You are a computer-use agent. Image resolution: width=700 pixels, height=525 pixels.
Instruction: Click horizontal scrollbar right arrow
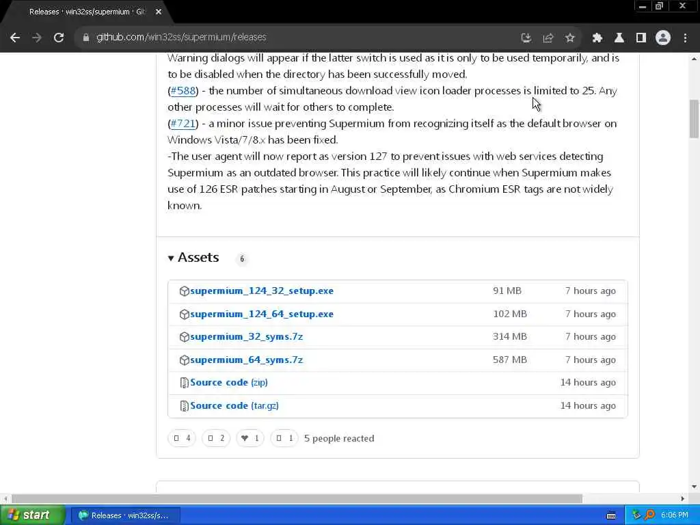[x=683, y=498]
